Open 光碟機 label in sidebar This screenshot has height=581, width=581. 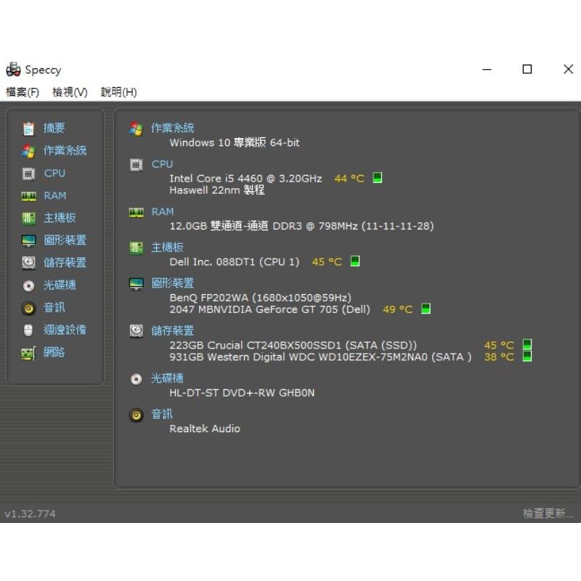coord(60,285)
